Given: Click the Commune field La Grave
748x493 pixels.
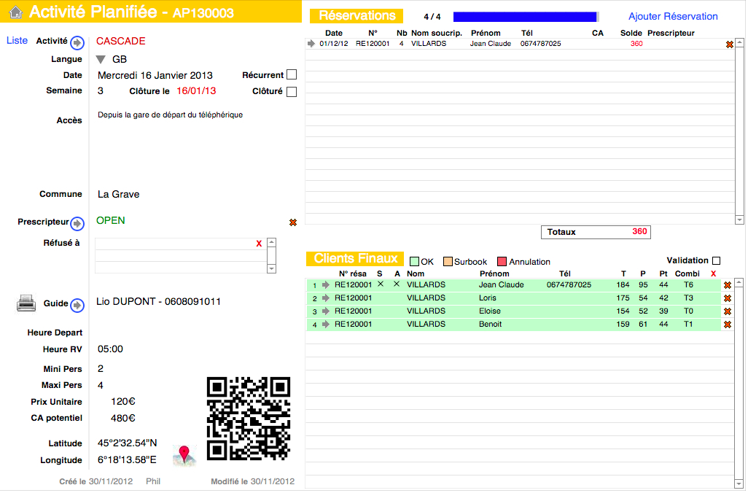Looking at the screenshot, I should 119,194.
